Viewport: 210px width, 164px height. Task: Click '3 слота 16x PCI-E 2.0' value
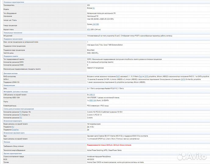105,112
